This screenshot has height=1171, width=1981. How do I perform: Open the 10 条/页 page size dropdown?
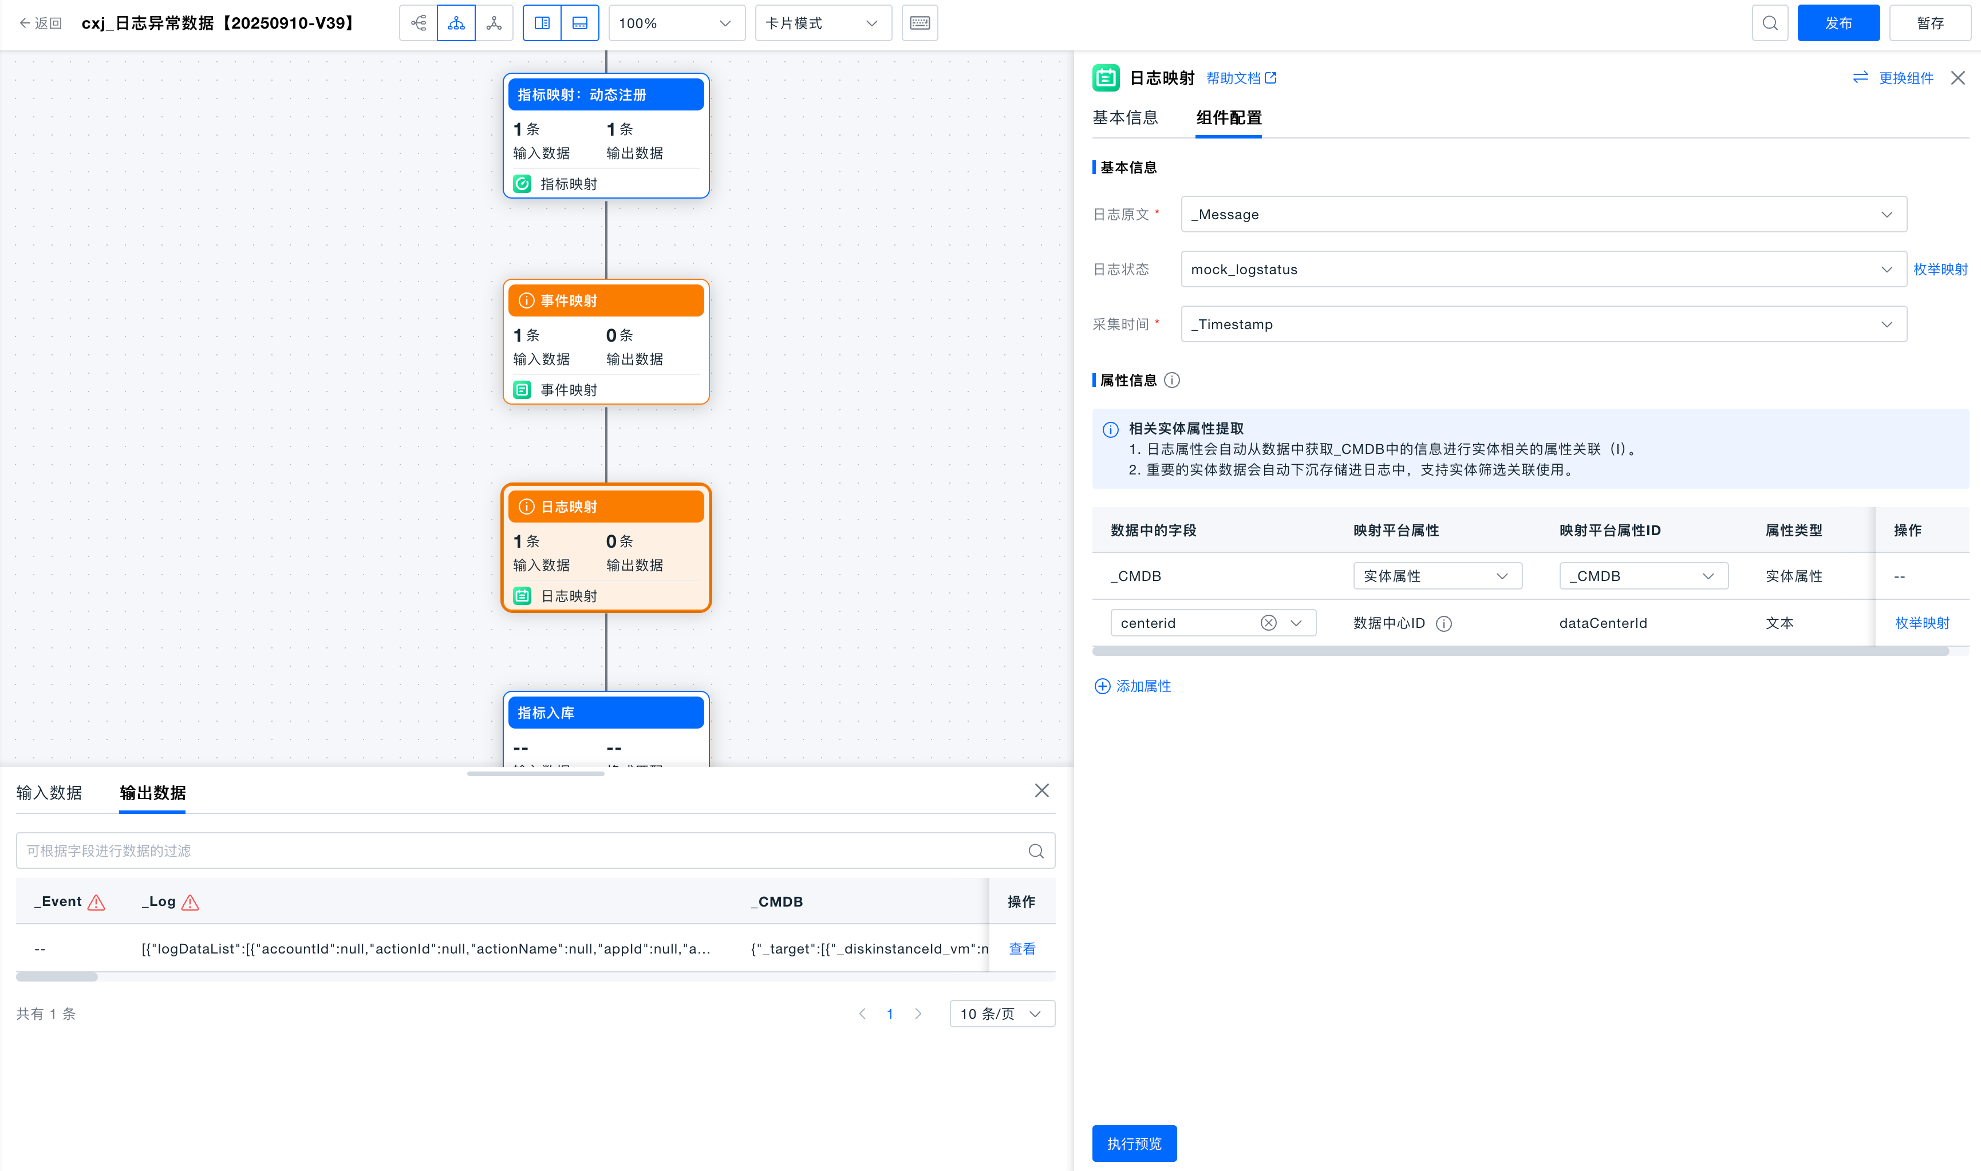coord(1001,1013)
